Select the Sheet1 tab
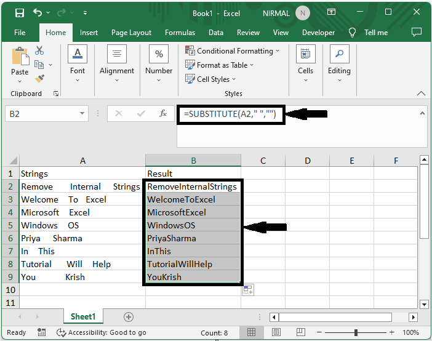The width and height of the screenshot is (432, 341). (x=83, y=316)
